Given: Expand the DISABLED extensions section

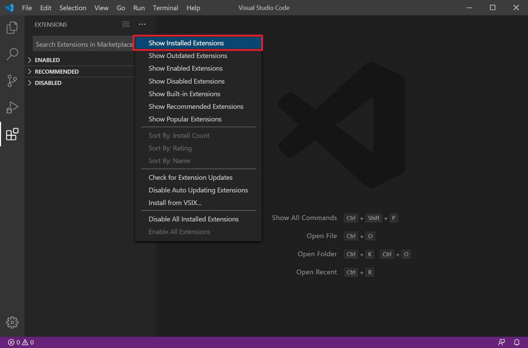Looking at the screenshot, I should coord(80,83).
